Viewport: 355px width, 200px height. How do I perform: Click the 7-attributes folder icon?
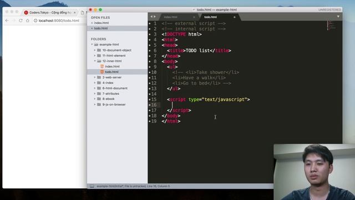coord(99,93)
